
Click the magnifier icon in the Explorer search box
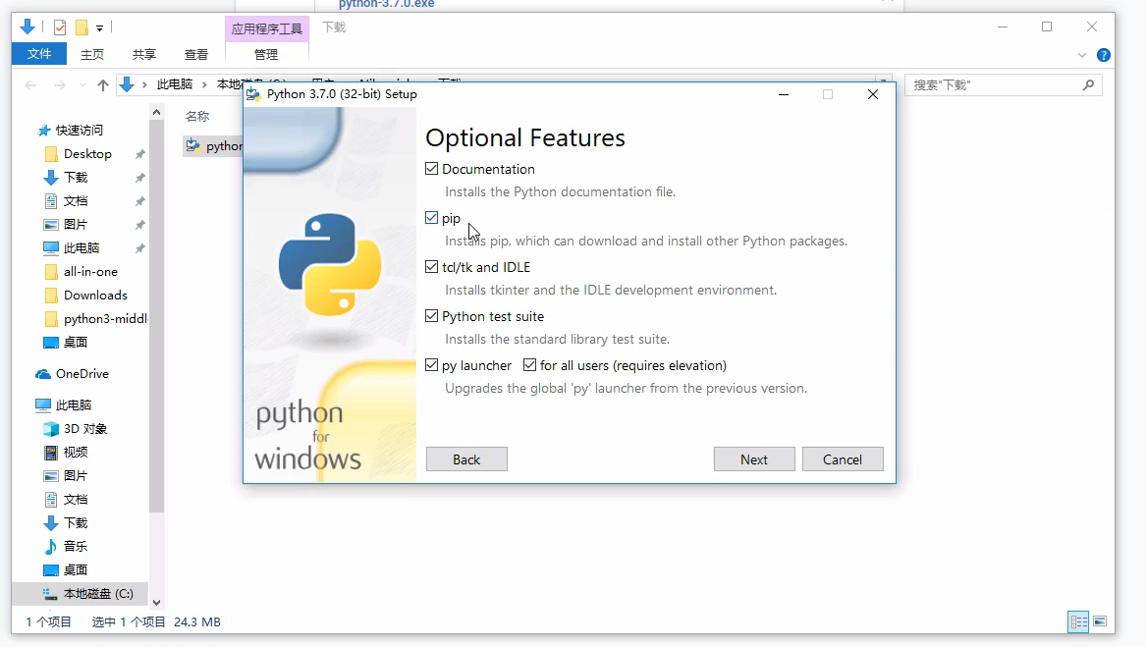coord(1088,84)
